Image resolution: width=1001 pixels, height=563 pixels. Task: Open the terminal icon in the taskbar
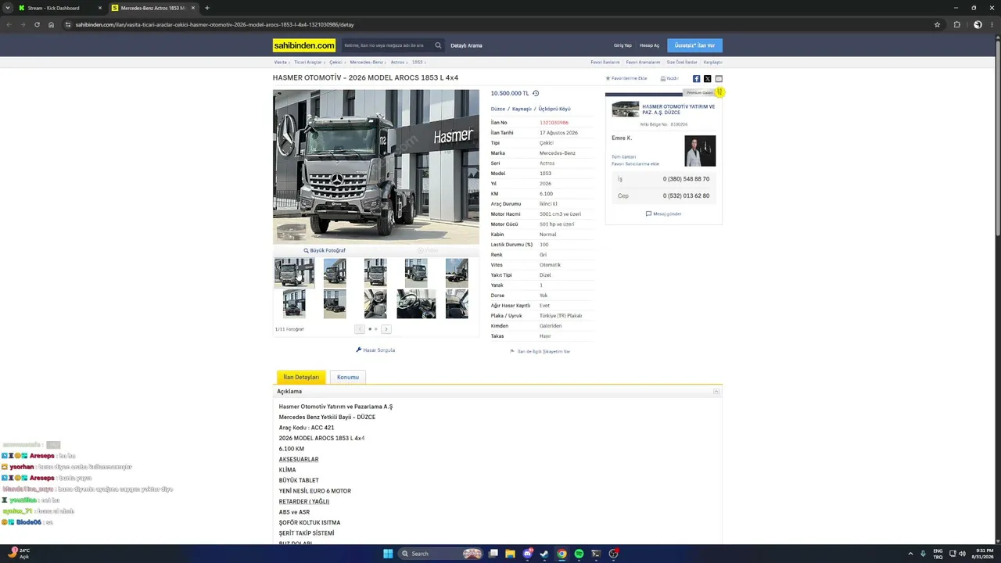[596, 554]
